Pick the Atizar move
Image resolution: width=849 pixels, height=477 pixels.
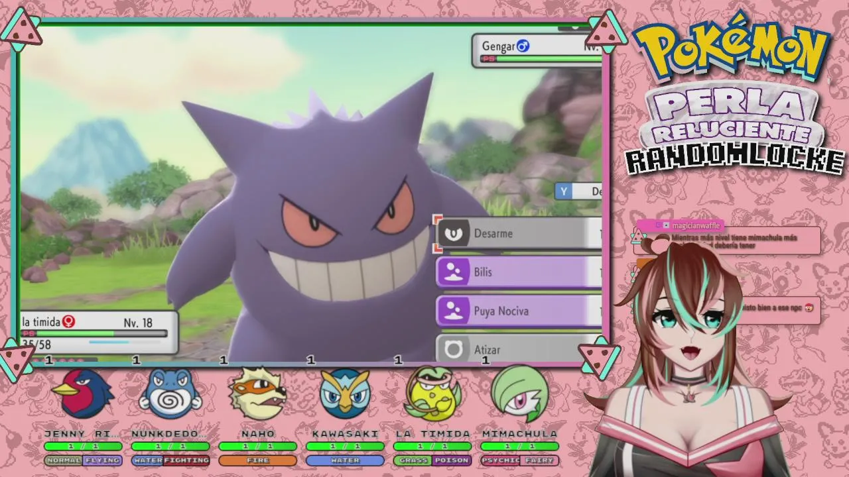(x=519, y=349)
